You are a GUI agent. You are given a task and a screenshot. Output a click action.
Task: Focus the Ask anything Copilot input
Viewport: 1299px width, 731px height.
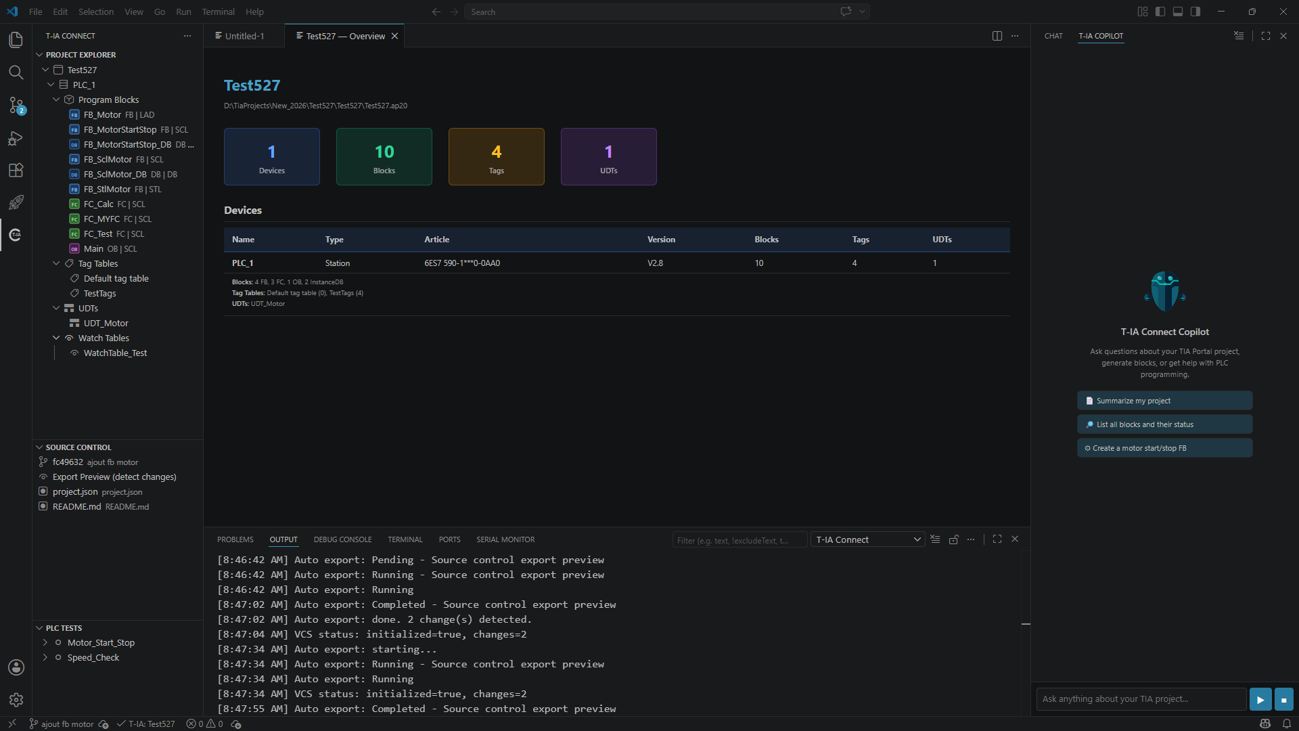pyautogui.click(x=1141, y=699)
